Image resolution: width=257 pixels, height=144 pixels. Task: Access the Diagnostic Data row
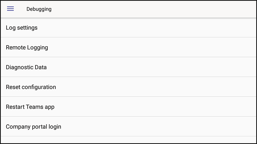(x=128, y=67)
